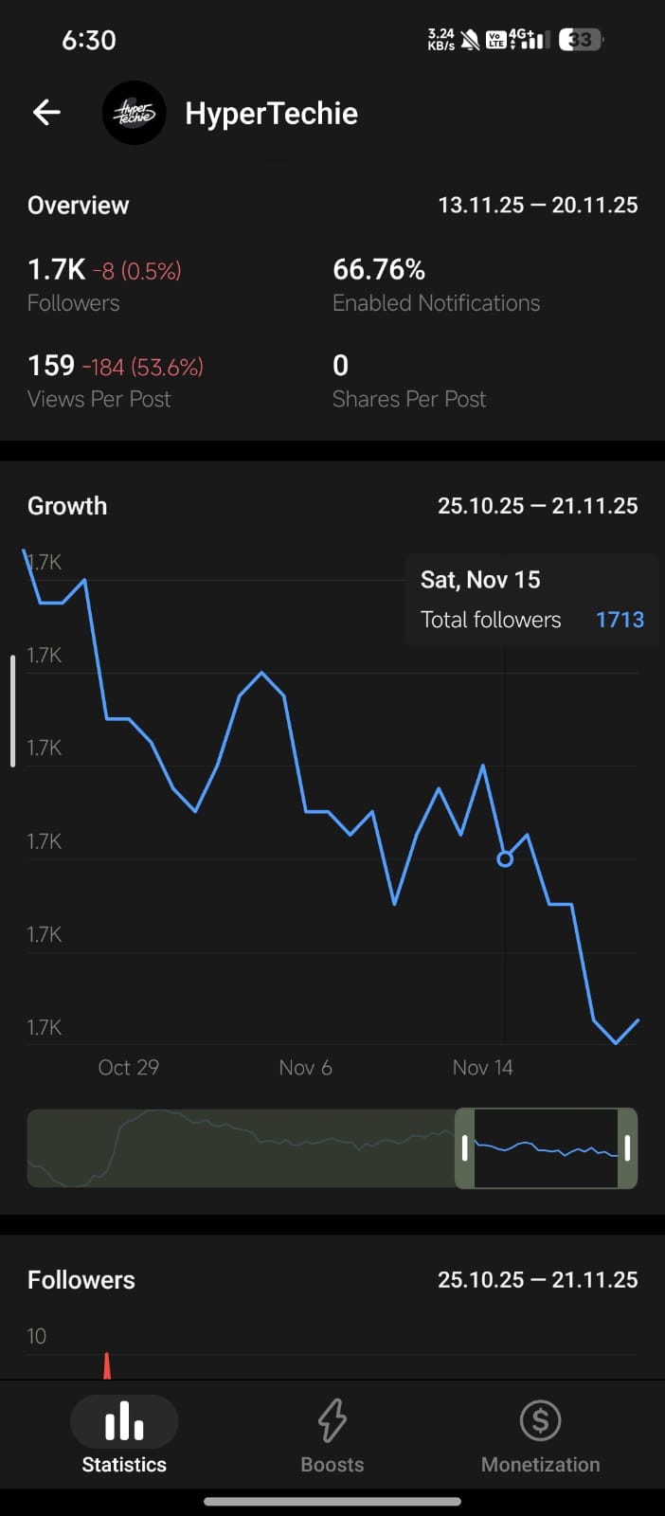Tap the Boosts lightning bolt icon
Screen dimensions: 665x1516
[332, 1421]
